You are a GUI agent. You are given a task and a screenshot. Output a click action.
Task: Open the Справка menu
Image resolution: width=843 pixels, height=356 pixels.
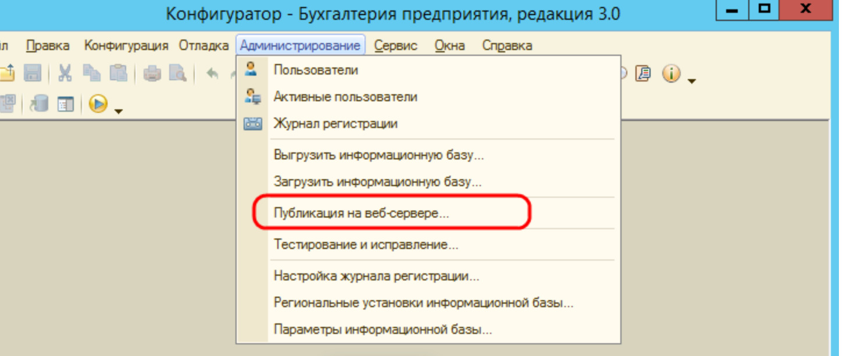pos(507,45)
